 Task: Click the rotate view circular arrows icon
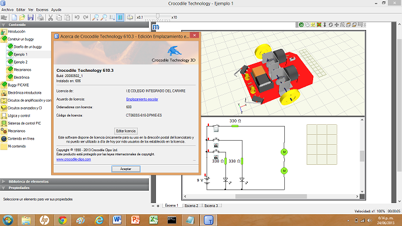pyautogui.click(x=331, y=25)
